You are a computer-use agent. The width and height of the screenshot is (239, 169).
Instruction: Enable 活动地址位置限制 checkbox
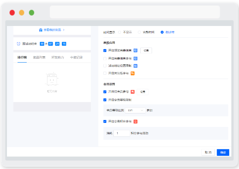pyautogui.click(x=105, y=66)
